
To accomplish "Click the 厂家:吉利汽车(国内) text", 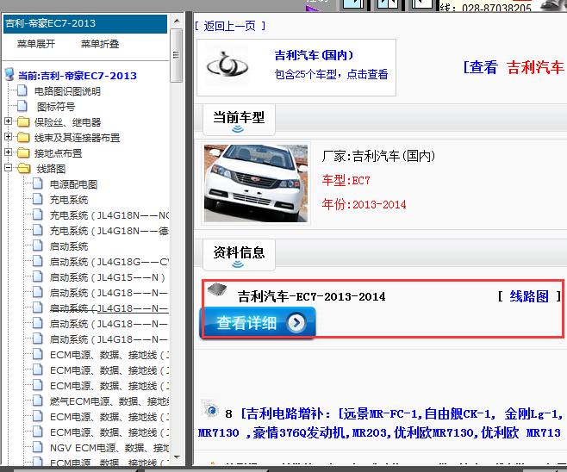I will click(x=378, y=156).
